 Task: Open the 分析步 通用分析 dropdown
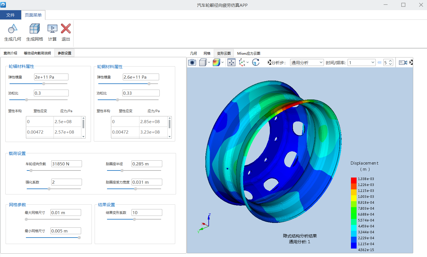(x=307, y=63)
